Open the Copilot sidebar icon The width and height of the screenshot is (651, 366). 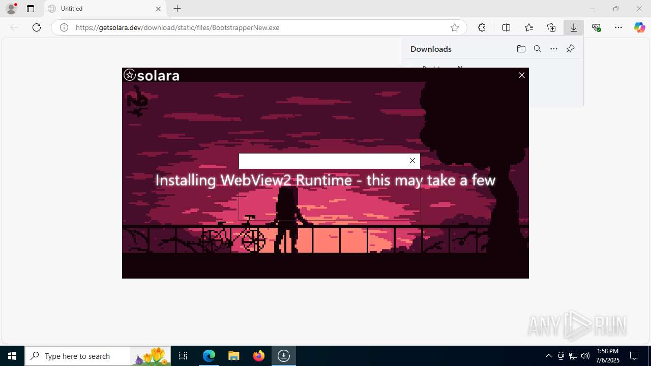tap(640, 27)
